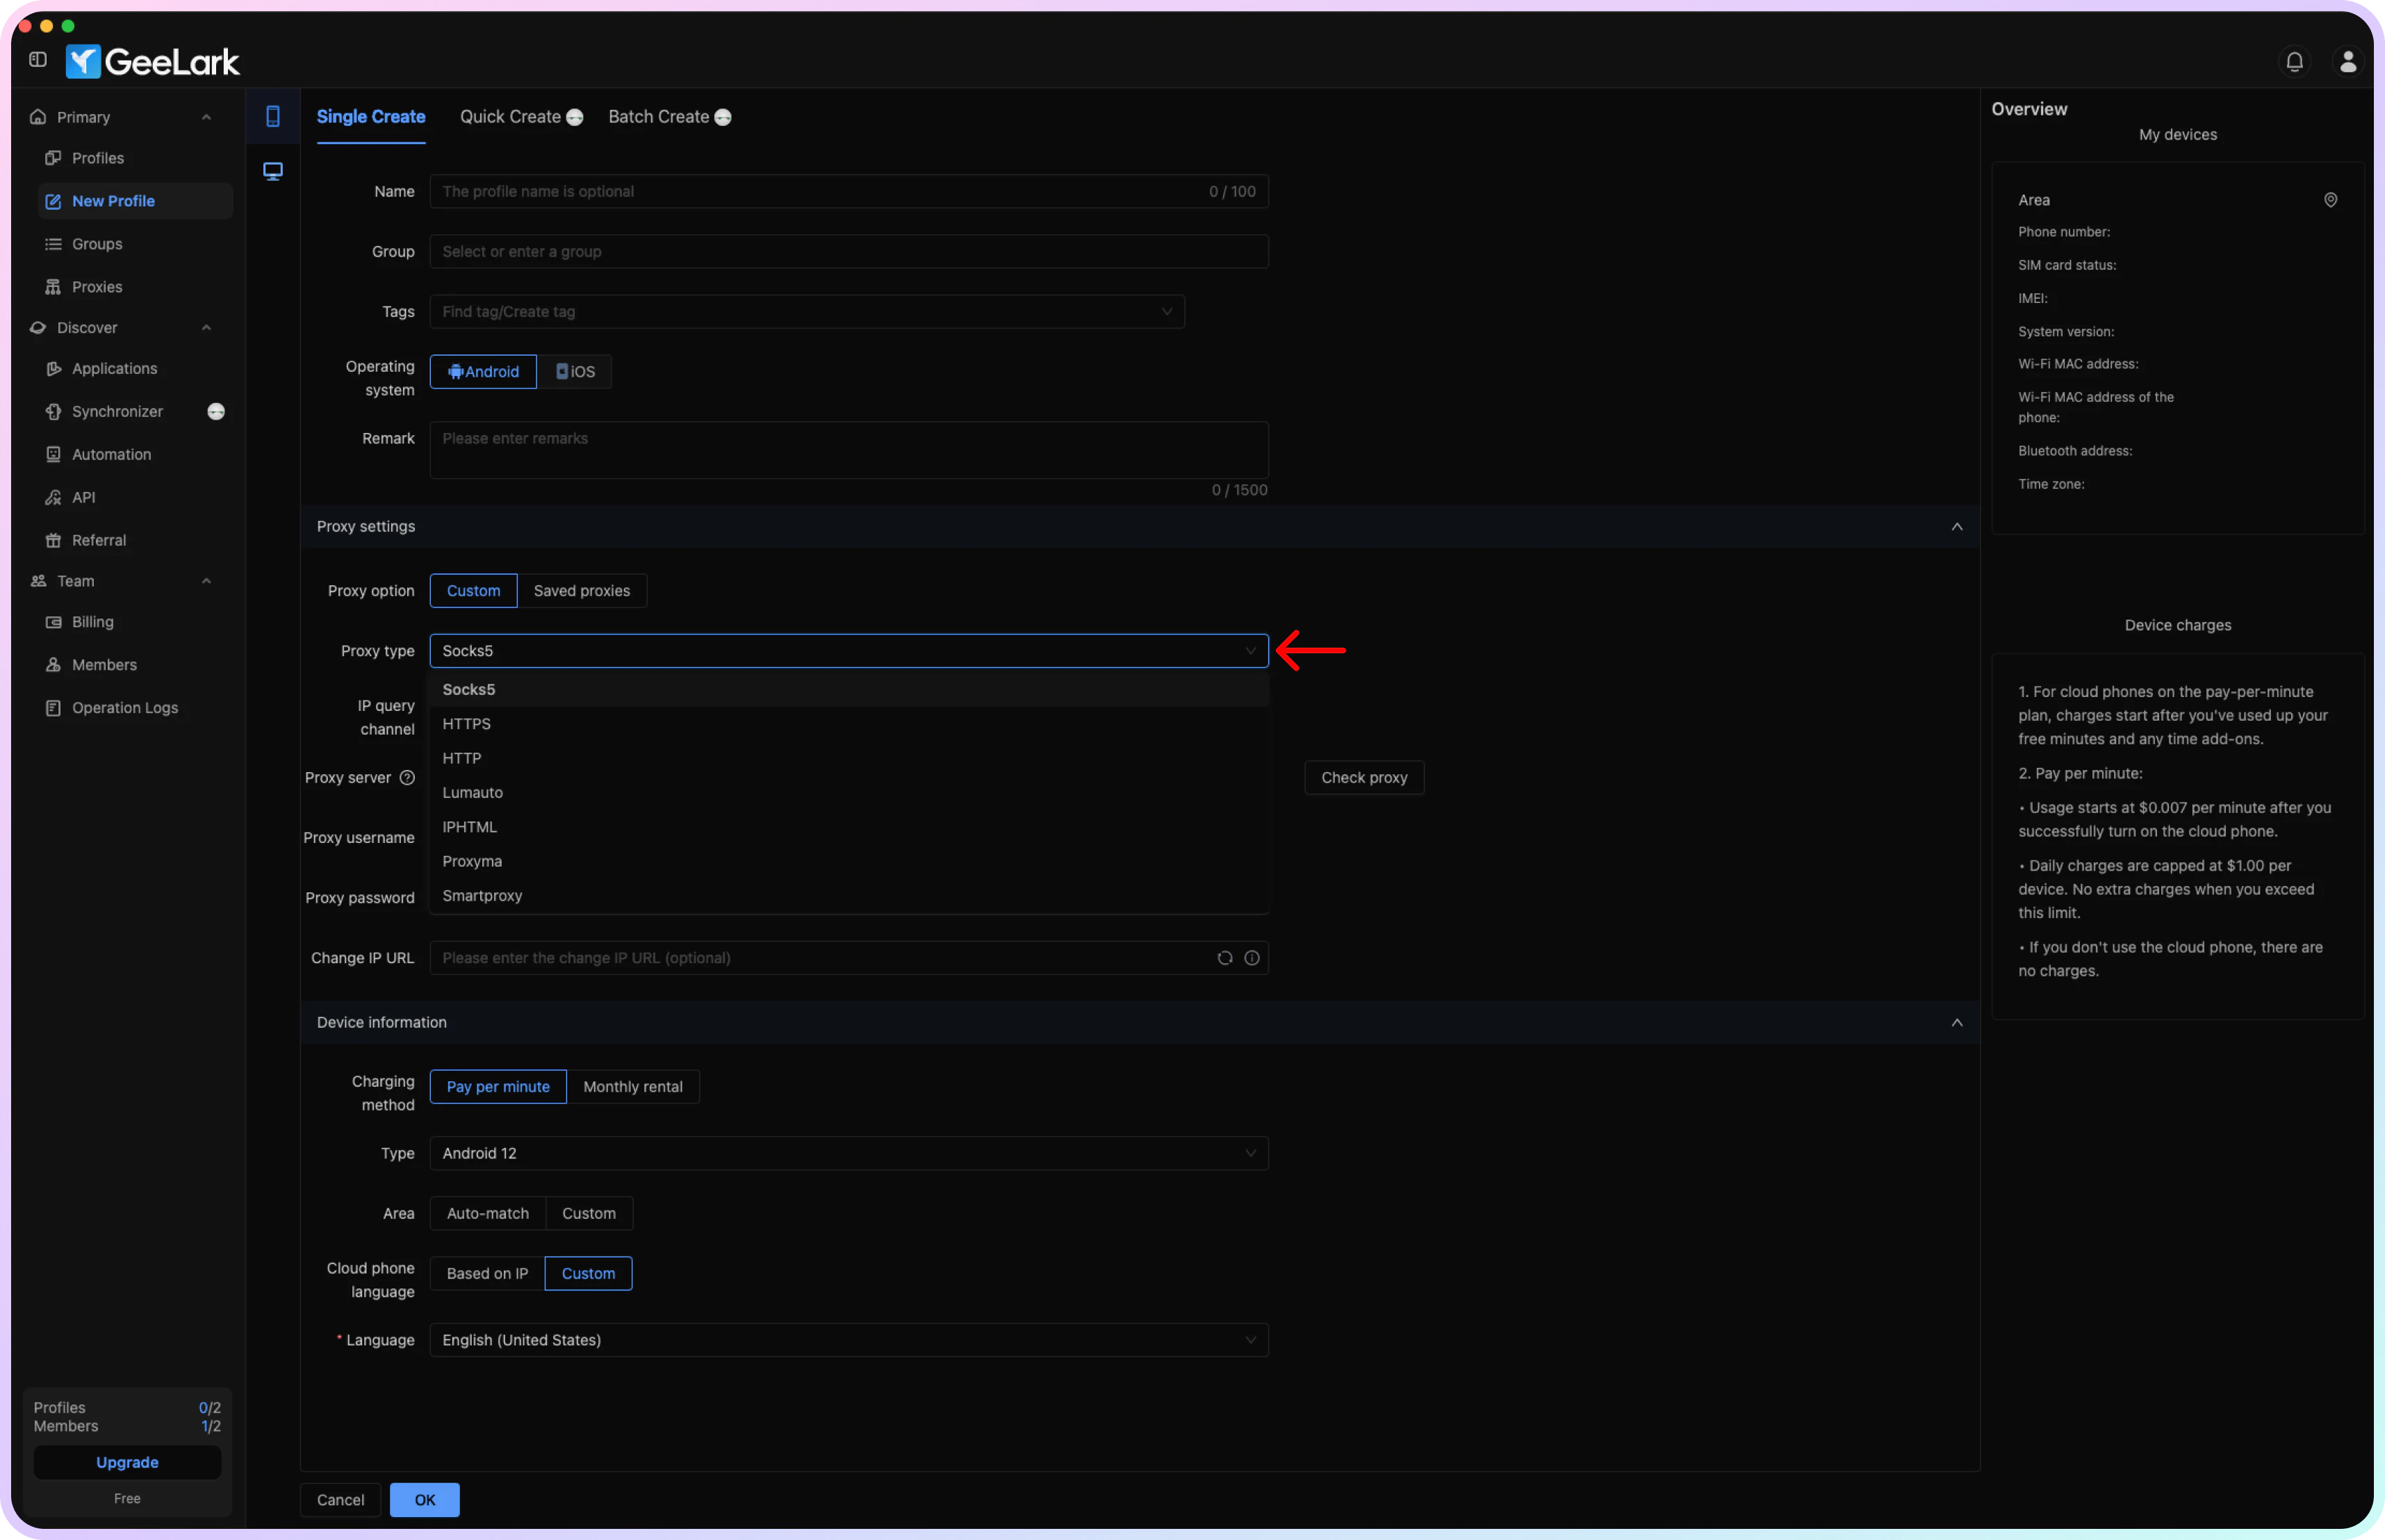Image resolution: width=2385 pixels, height=1540 pixels.
Task: Switch to the Batch Create tab
Action: click(x=659, y=117)
